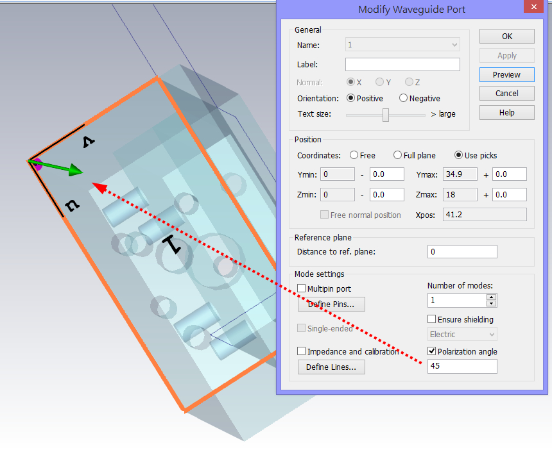Click the magenta pick point at the port corner
The height and width of the screenshot is (450, 552).
click(x=37, y=164)
